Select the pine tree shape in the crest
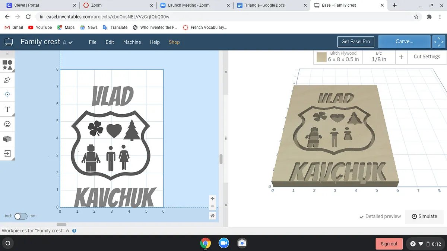 pyautogui.click(x=131, y=130)
